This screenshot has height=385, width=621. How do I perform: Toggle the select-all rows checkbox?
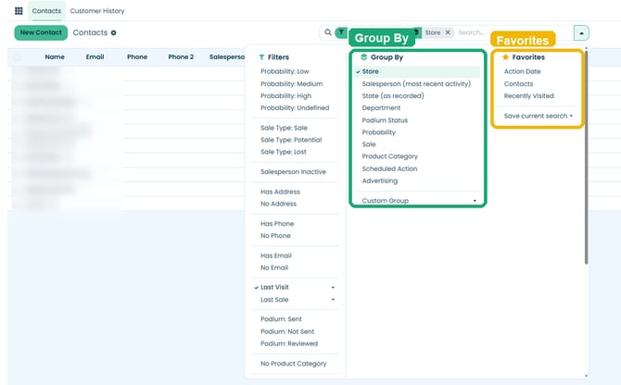pyautogui.click(x=18, y=57)
